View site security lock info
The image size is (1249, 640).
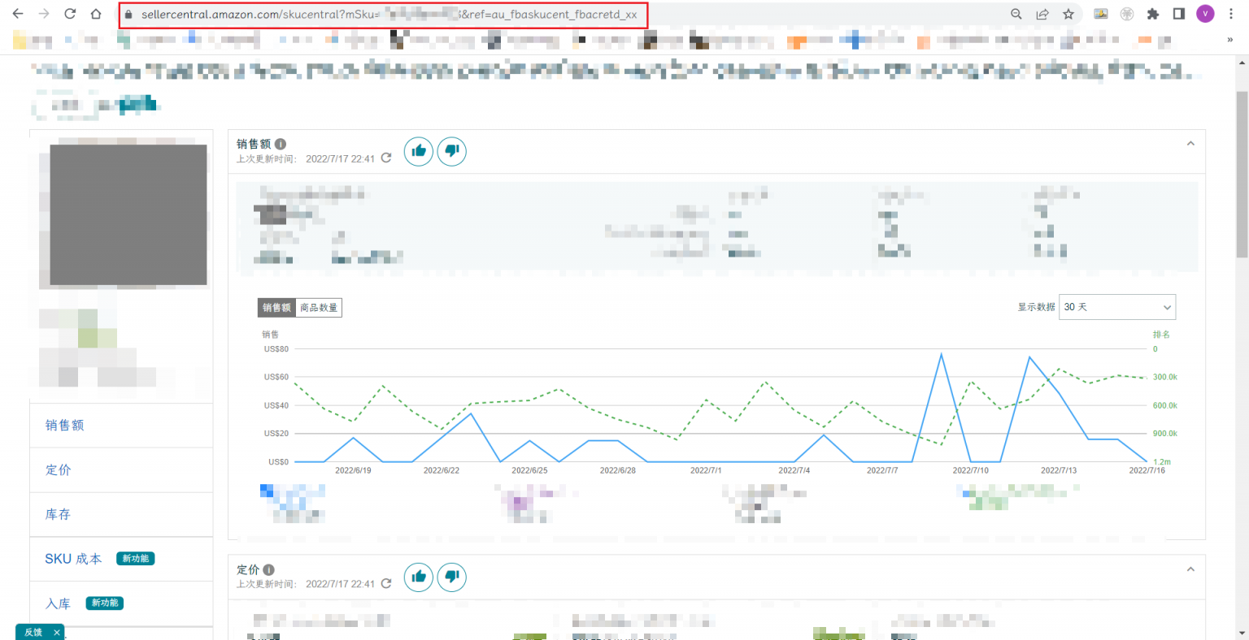(x=128, y=15)
